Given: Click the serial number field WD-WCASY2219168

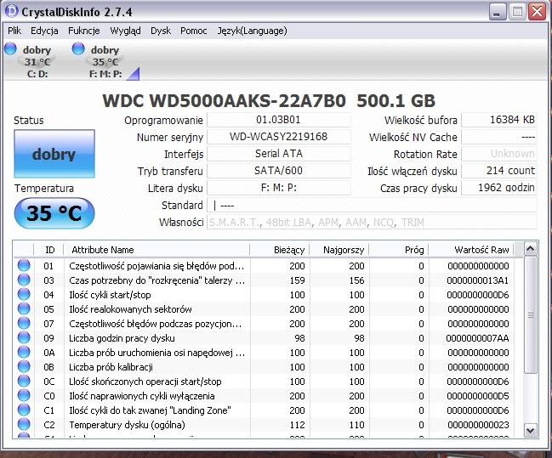Looking at the screenshot, I should coord(279,137).
